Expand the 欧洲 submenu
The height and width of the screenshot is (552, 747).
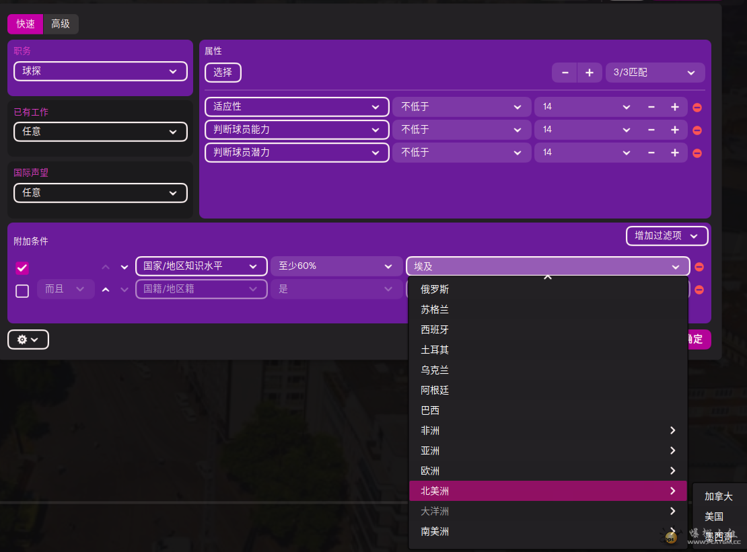click(547, 471)
